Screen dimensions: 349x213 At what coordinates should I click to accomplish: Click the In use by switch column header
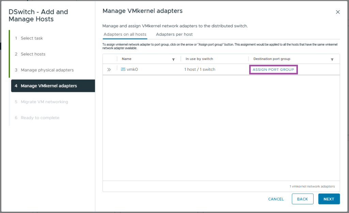pyautogui.click(x=199, y=59)
